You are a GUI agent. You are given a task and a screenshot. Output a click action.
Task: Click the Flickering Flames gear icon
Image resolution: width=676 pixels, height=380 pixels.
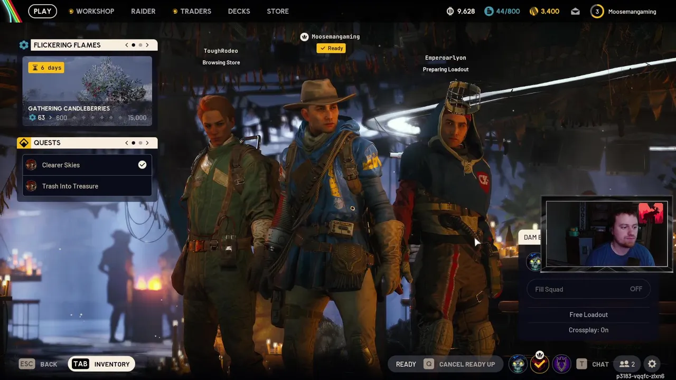(24, 45)
